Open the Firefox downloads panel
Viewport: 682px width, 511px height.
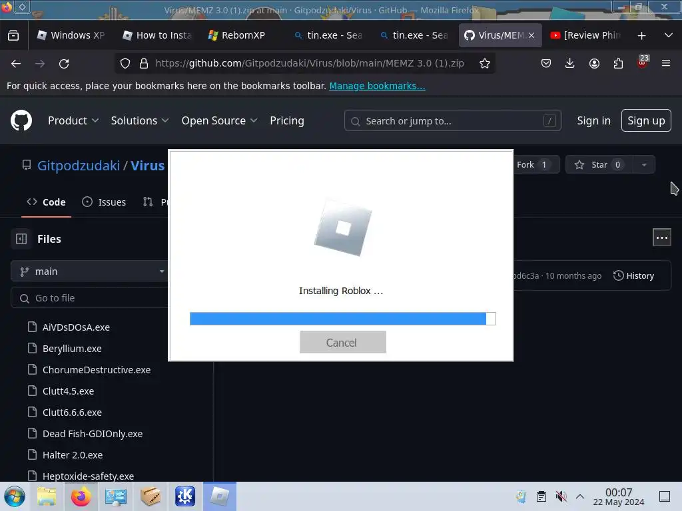tap(570, 63)
